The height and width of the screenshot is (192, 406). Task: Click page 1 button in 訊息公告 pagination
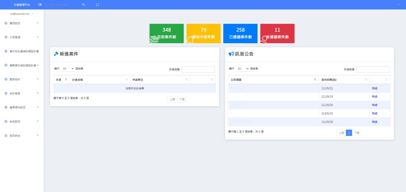coord(349,133)
